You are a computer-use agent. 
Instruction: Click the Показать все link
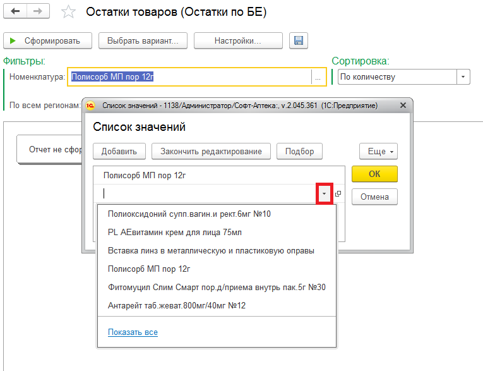pos(133,332)
